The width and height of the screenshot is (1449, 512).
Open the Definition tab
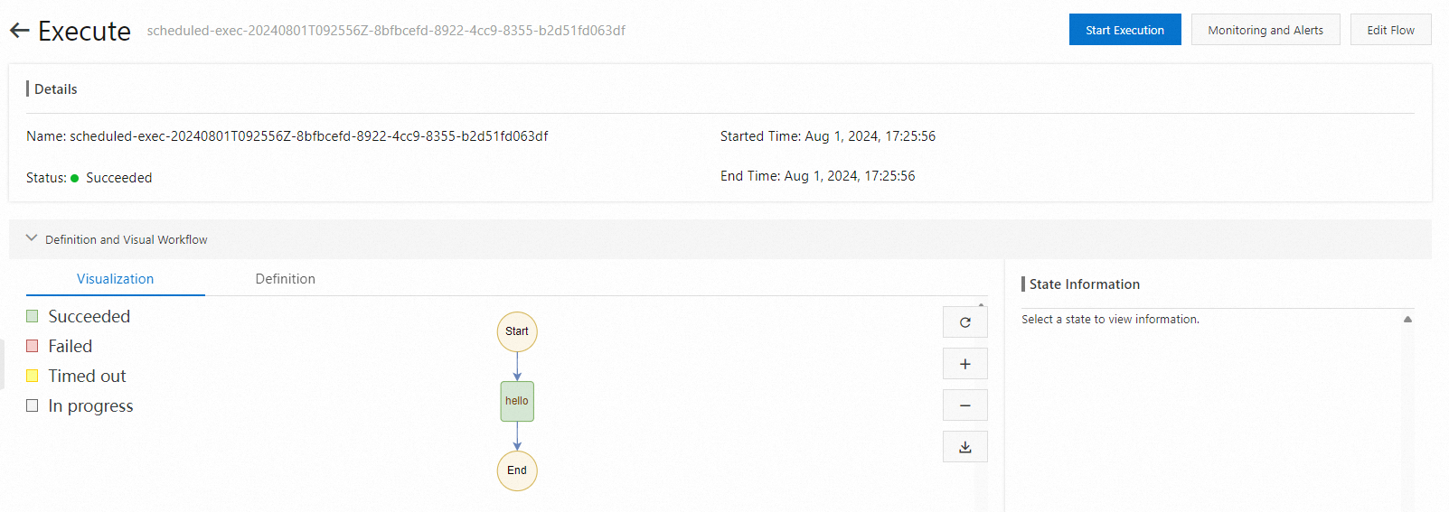285,279
